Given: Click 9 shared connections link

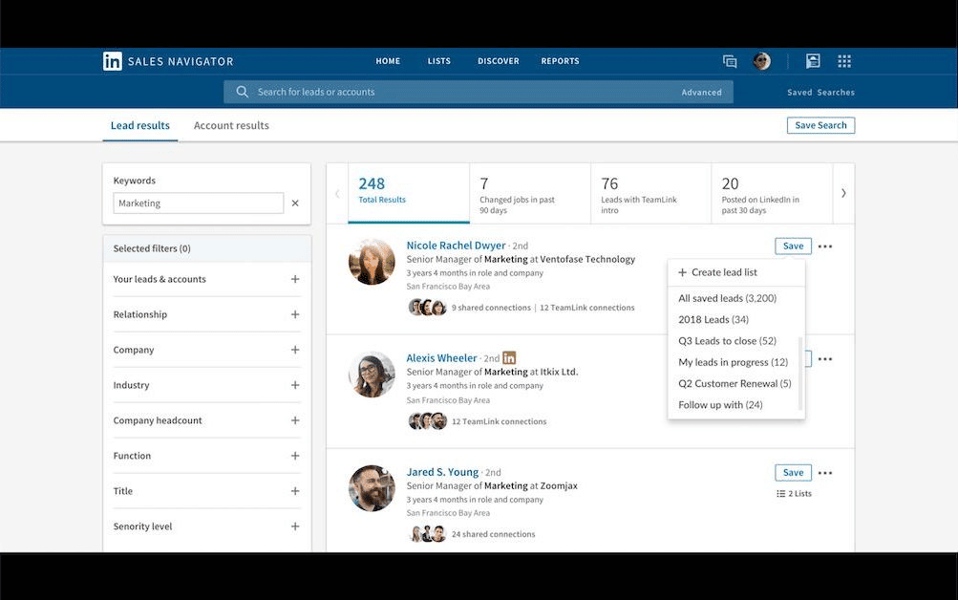Looking at the screenshot, I should [x=491, y=308].
